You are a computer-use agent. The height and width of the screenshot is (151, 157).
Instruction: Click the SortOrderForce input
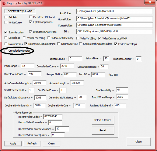point(63,90)
